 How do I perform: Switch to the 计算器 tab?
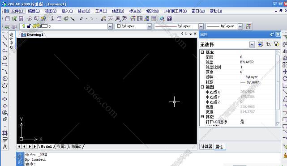tap(206, 146)
